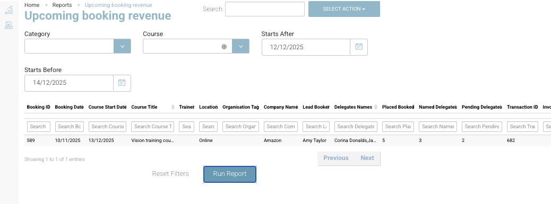
Task: Click the Pending Delegates column search
Action: (482, 127)
